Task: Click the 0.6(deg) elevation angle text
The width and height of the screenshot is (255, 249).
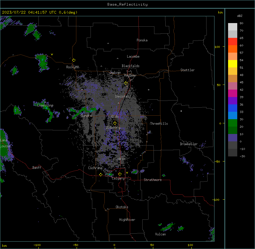Action: 68,12
